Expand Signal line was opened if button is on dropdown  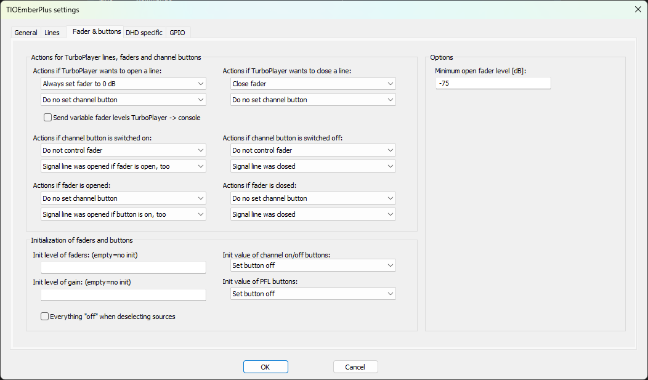click(x=124, y=214)
